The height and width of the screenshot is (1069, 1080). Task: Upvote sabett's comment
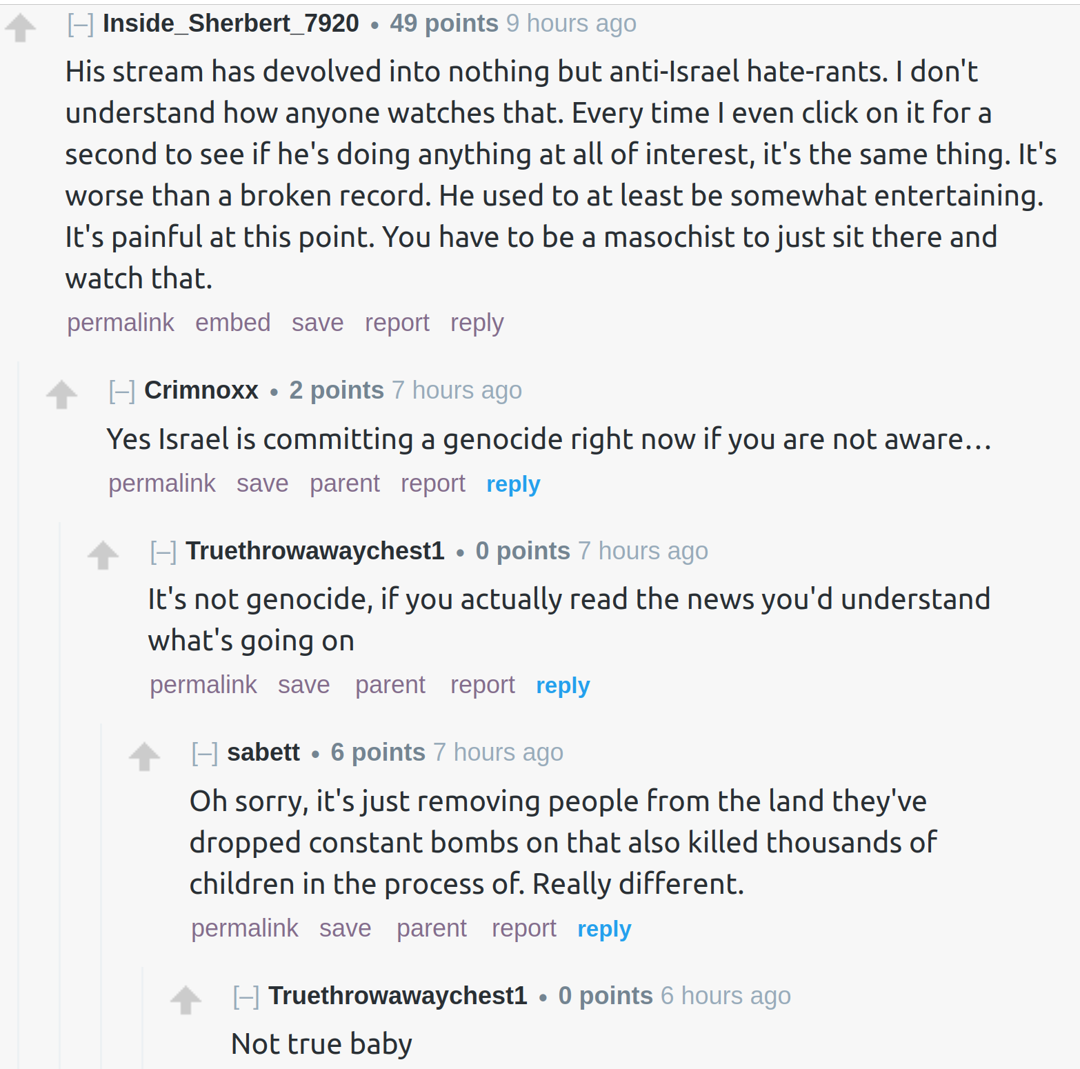(145, 757)
